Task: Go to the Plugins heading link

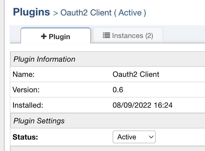Action: tap(31, 12)
